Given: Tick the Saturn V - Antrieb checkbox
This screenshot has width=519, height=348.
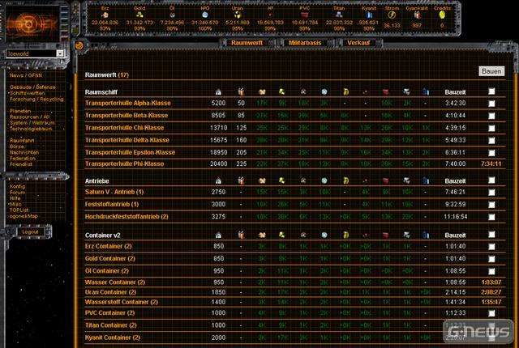Looking at the screenshot, I should point(492,192).
